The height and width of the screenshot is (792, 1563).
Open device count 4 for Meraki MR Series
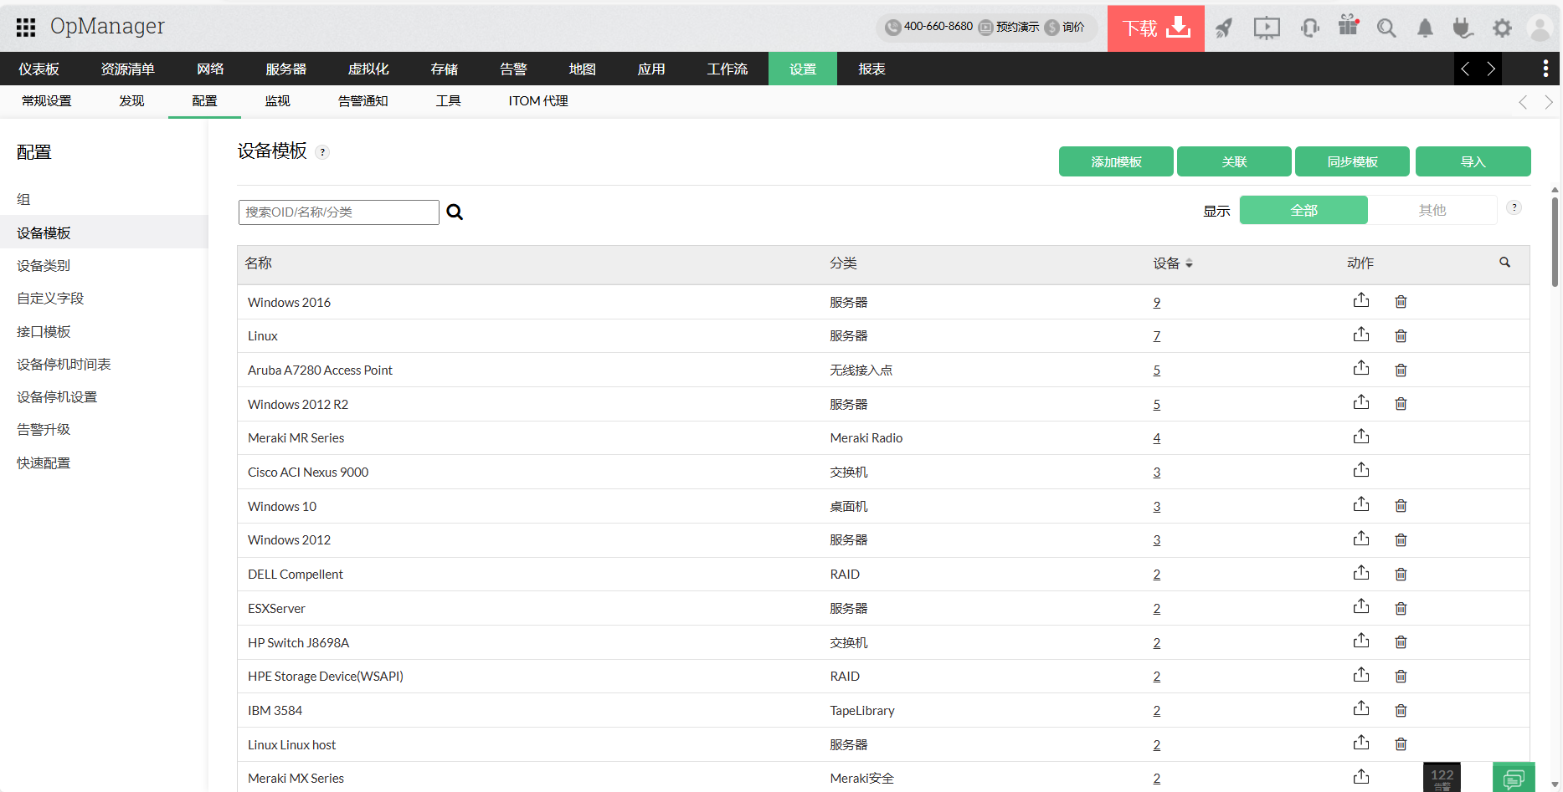[1157, 438]
